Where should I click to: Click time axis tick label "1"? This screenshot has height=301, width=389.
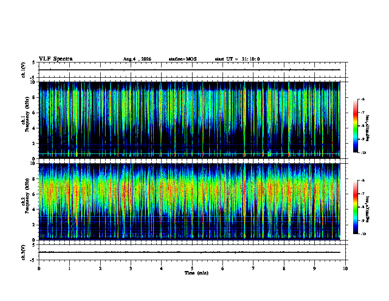pos(70,269)
